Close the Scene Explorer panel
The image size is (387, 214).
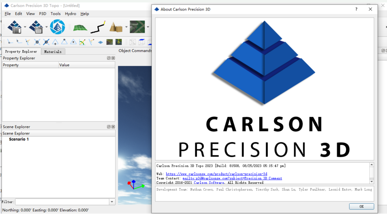click(x=113, y=127)
